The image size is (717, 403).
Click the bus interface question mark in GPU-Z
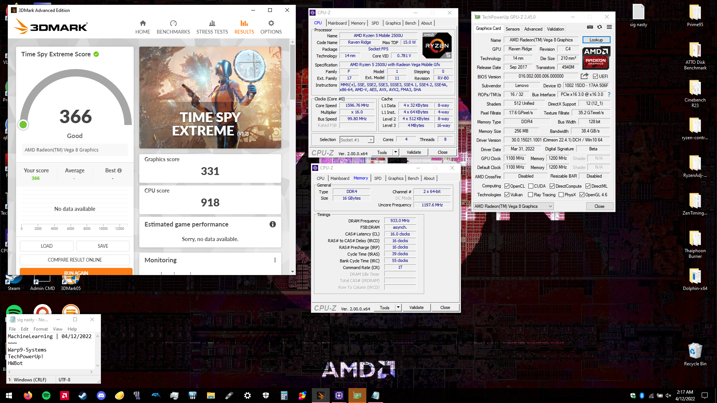coord(609,94)
